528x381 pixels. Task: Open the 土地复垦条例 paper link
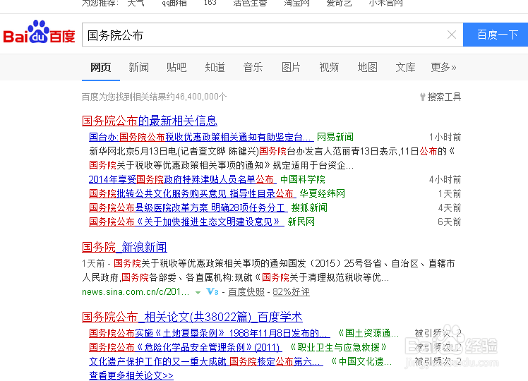point(210,333)
